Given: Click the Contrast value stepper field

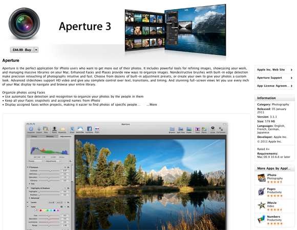Looking at the screenshot, I should point(65,171).
